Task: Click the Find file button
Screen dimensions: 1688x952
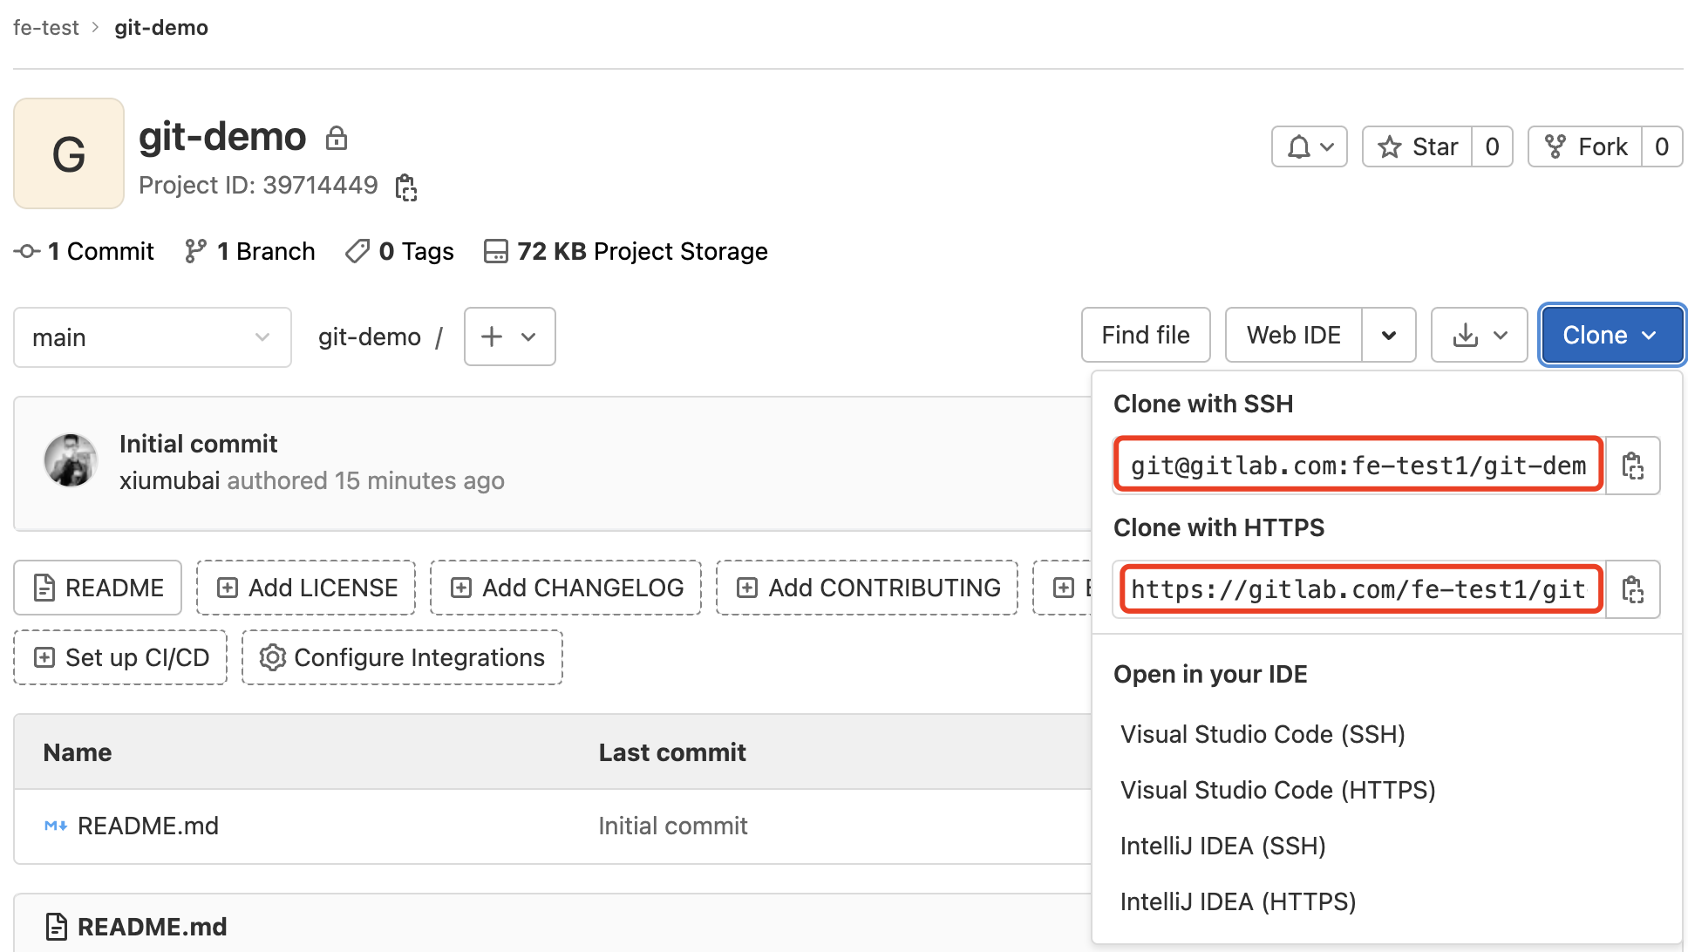Action: [x=1145, y=335]
